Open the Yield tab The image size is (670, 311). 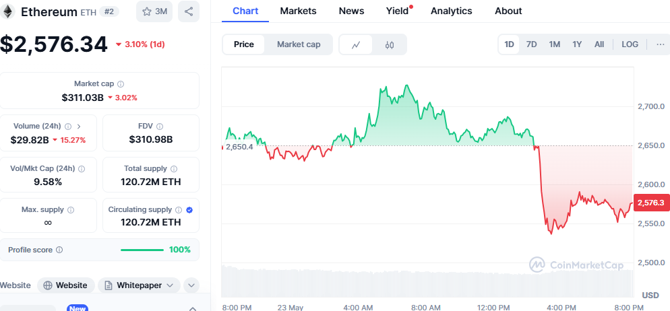398,11
